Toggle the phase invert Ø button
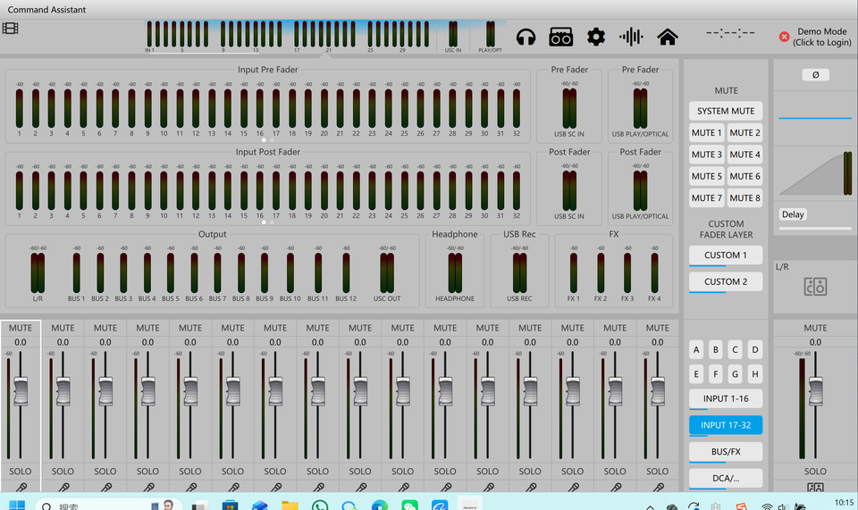Screen dimensions: 858x510 pos(815,75)
